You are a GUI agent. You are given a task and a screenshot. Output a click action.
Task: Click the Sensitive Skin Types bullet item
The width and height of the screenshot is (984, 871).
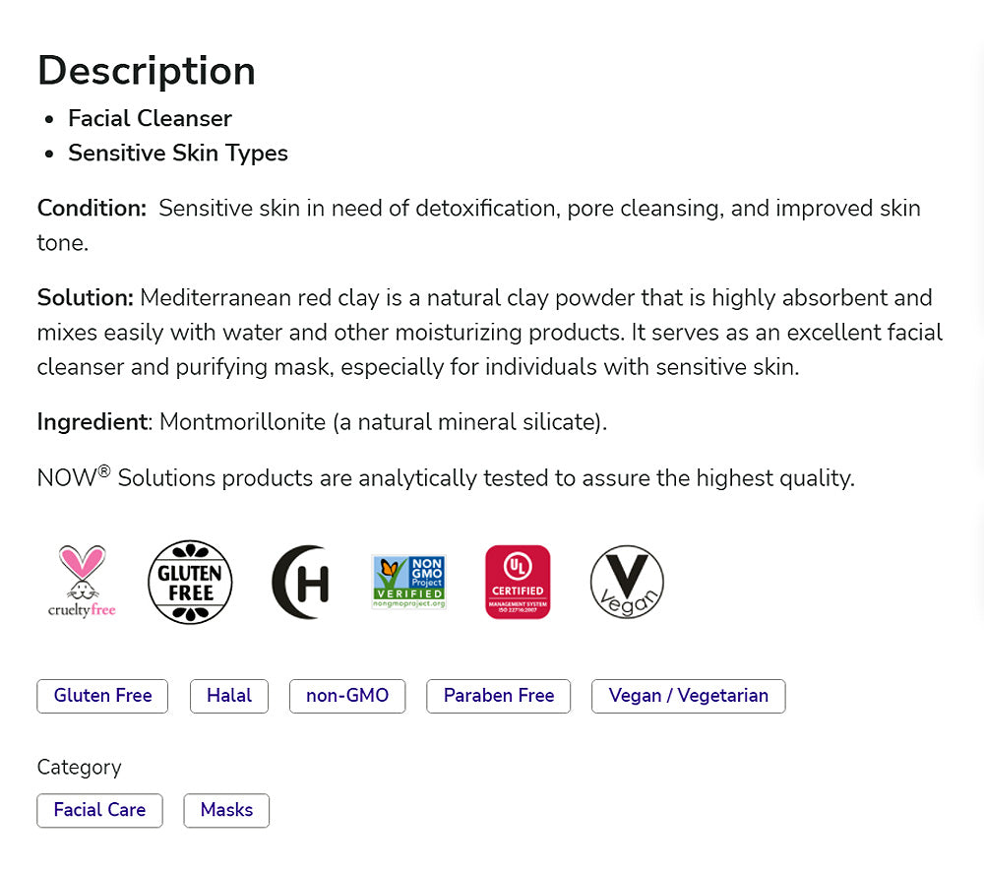pyautogui.click(x=178, y=154)
